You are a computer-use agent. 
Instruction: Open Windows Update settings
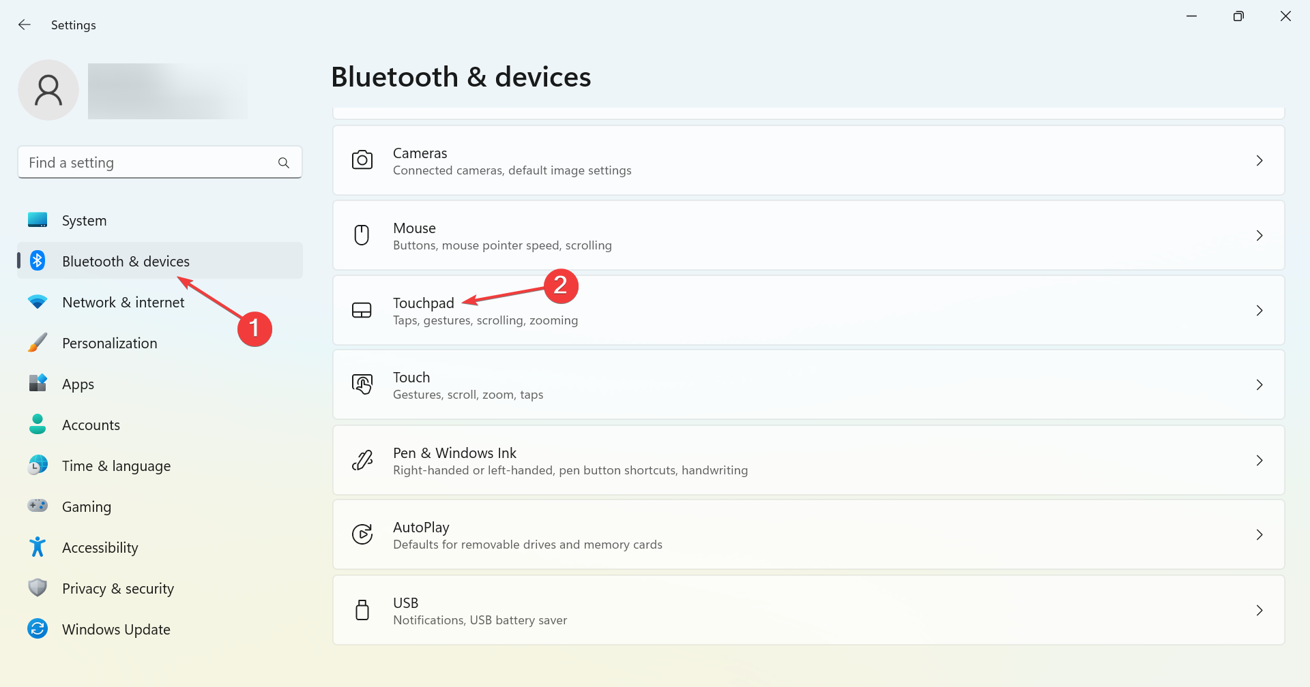(116, 629)
